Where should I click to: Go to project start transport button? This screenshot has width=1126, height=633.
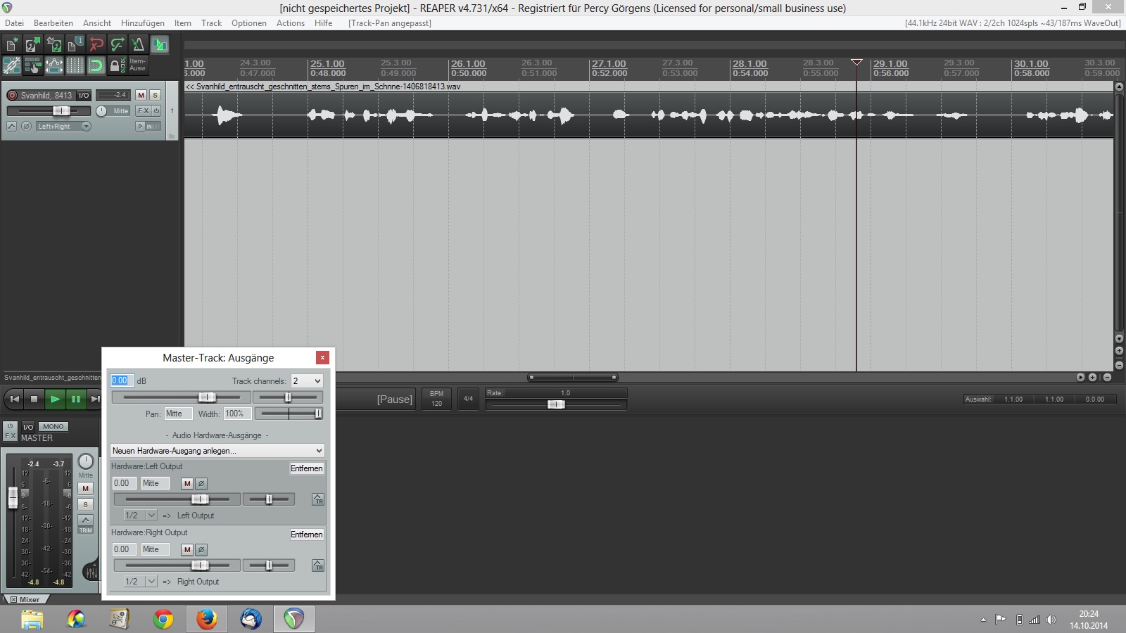click(14, 399)
